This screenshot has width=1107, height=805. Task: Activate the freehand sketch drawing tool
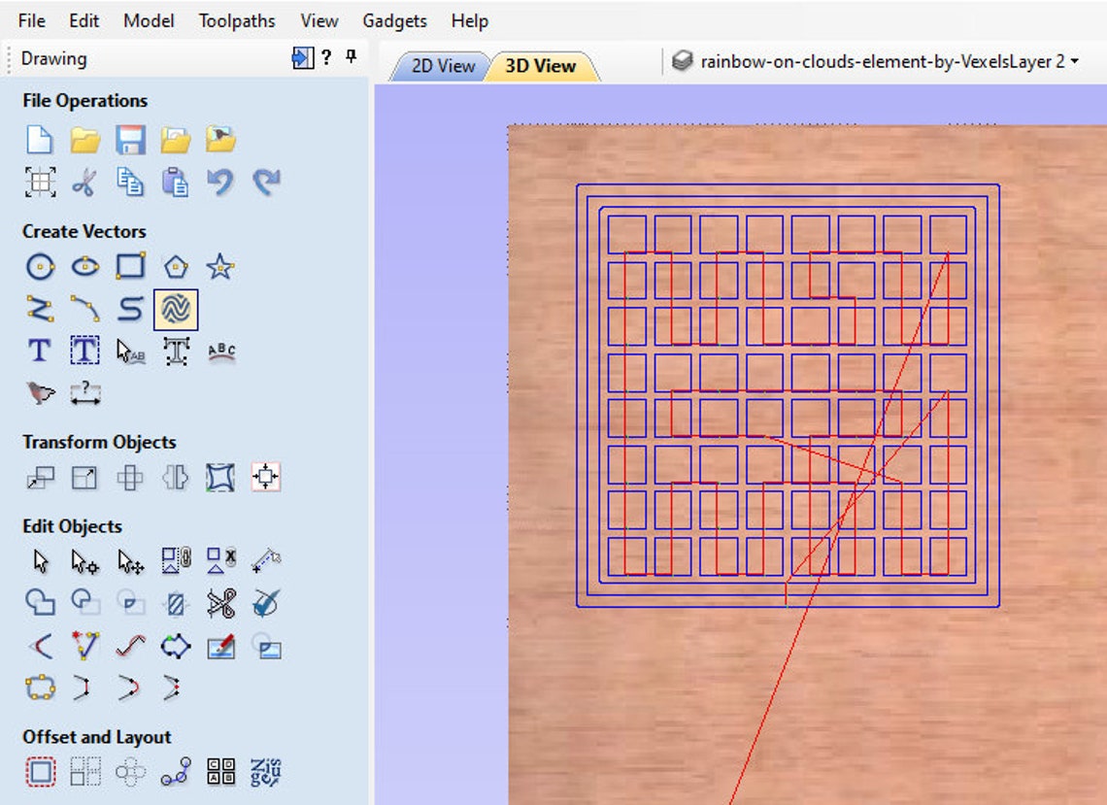pos(176,309)
